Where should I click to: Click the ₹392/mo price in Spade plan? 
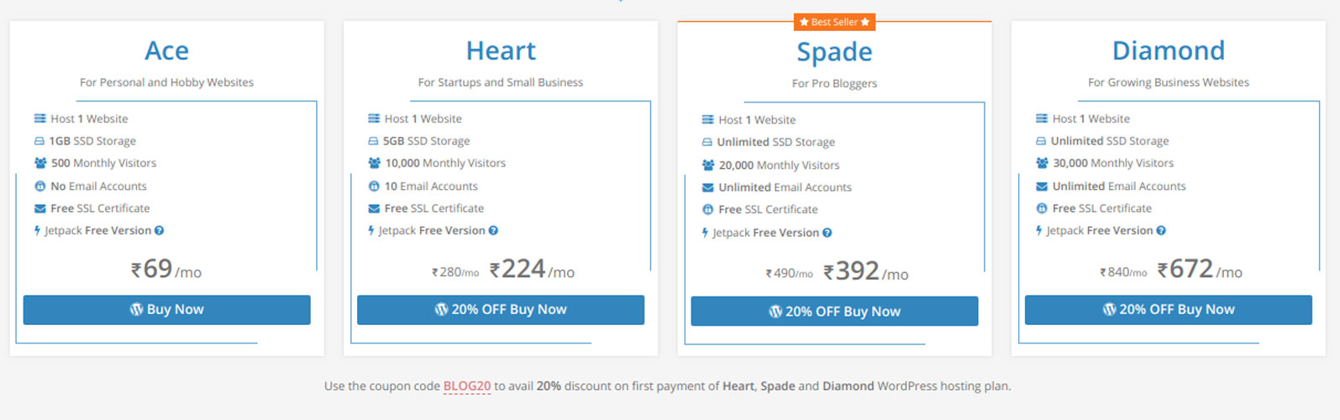click(866, 271)
